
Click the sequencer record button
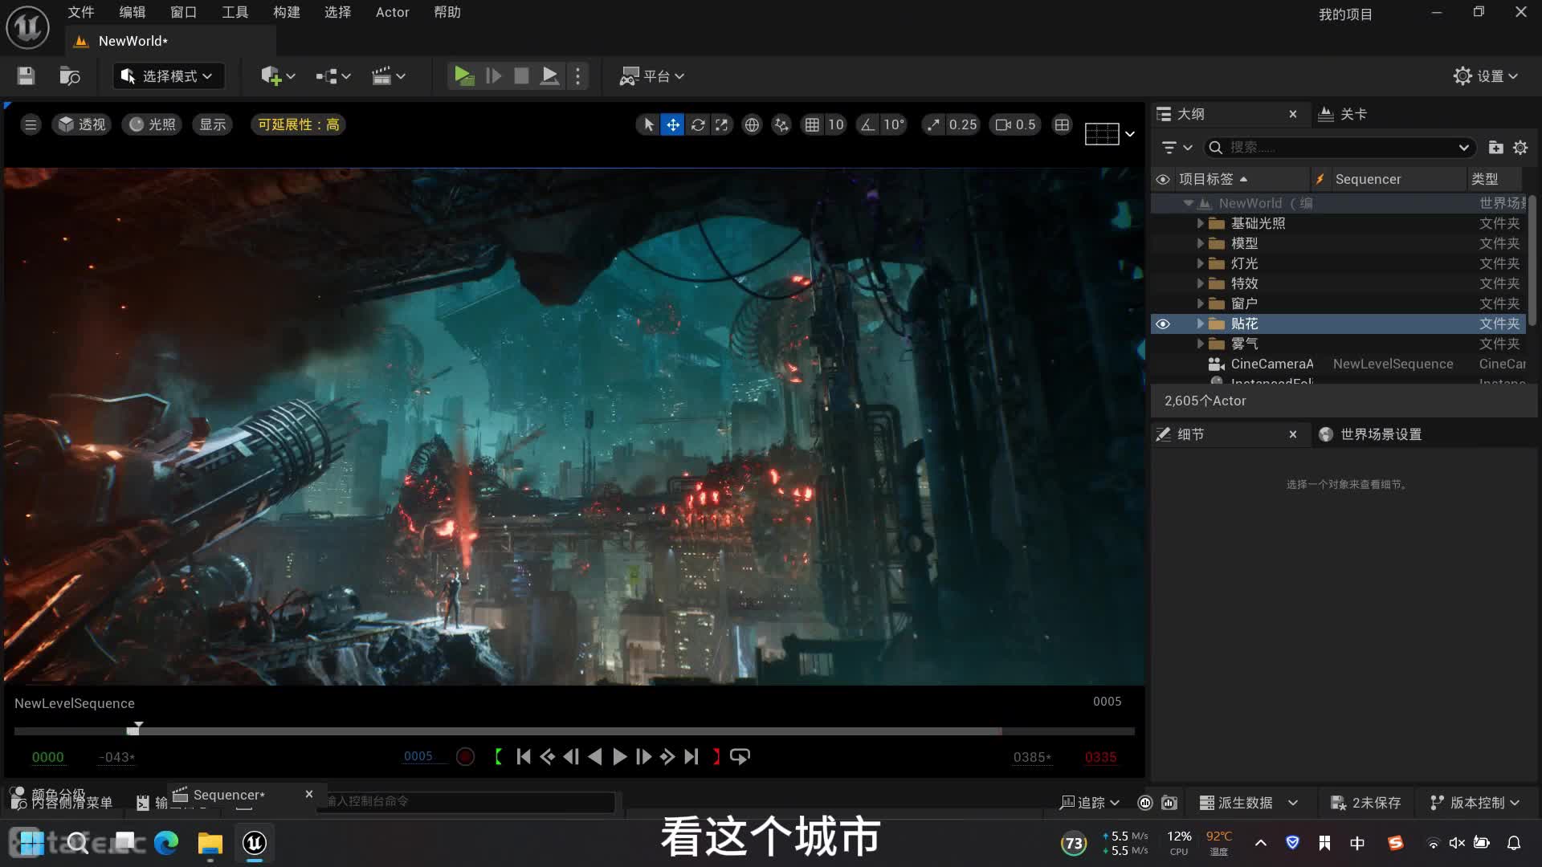pyautogui.click(x=465, y=757)
